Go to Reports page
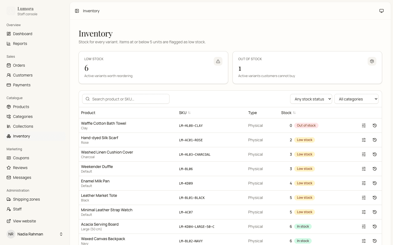The image size is (393, 245). (35, 44)
